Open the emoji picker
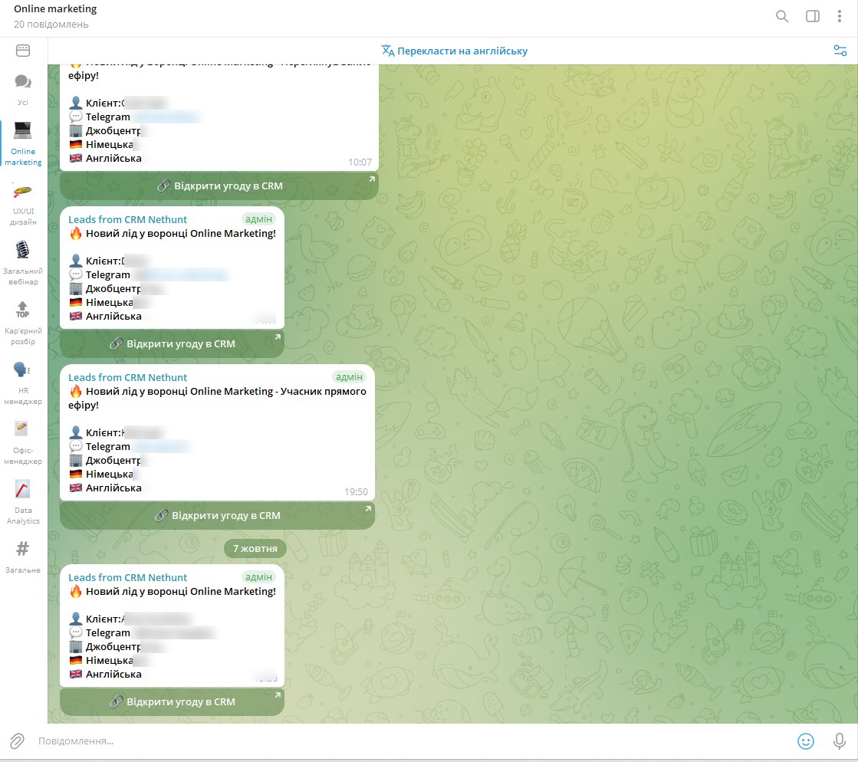This screenshot has width=858, height=762. (805, 741)
